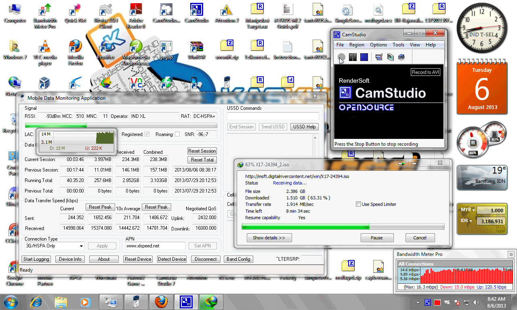This screenshot has width=517, height=310.
Task: Open CamStudio's screen annotations icon
Action: coord(378,57)
